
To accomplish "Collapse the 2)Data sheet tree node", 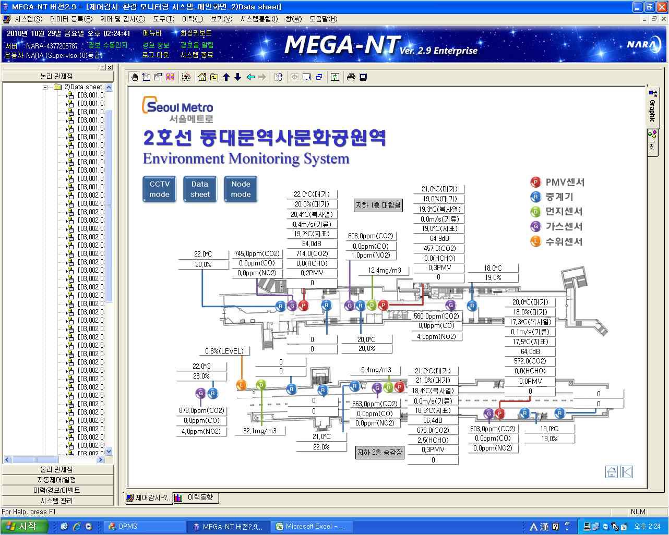I will 45,87.
